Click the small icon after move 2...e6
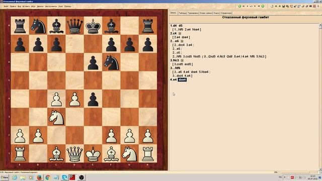The image size is (322, 181). point(182,41)
